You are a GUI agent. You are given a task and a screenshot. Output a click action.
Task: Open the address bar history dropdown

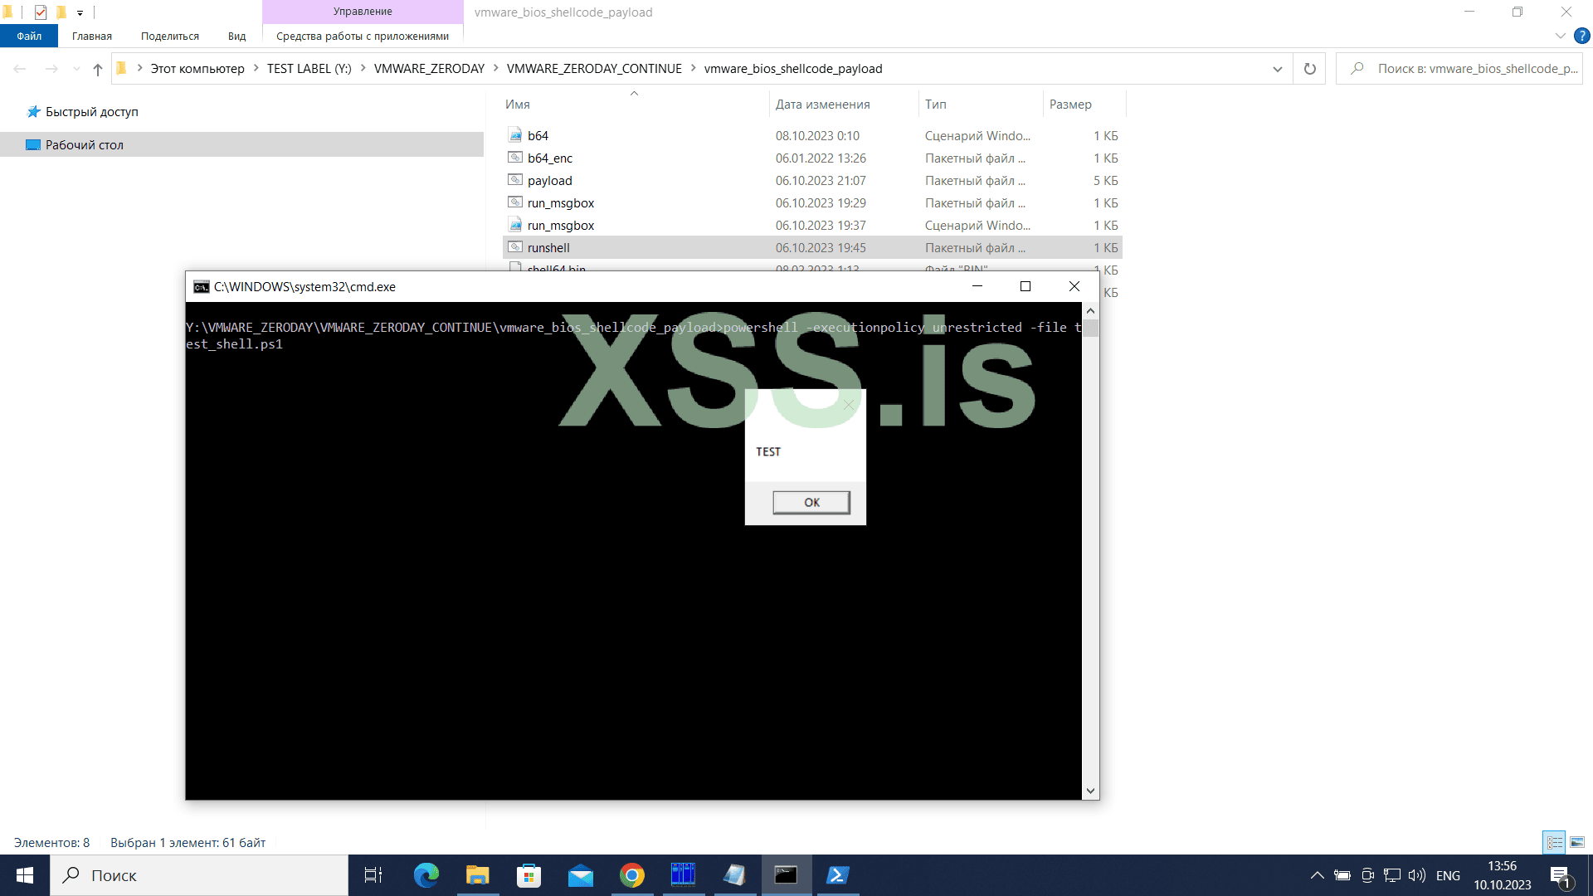pos(1278,68)
